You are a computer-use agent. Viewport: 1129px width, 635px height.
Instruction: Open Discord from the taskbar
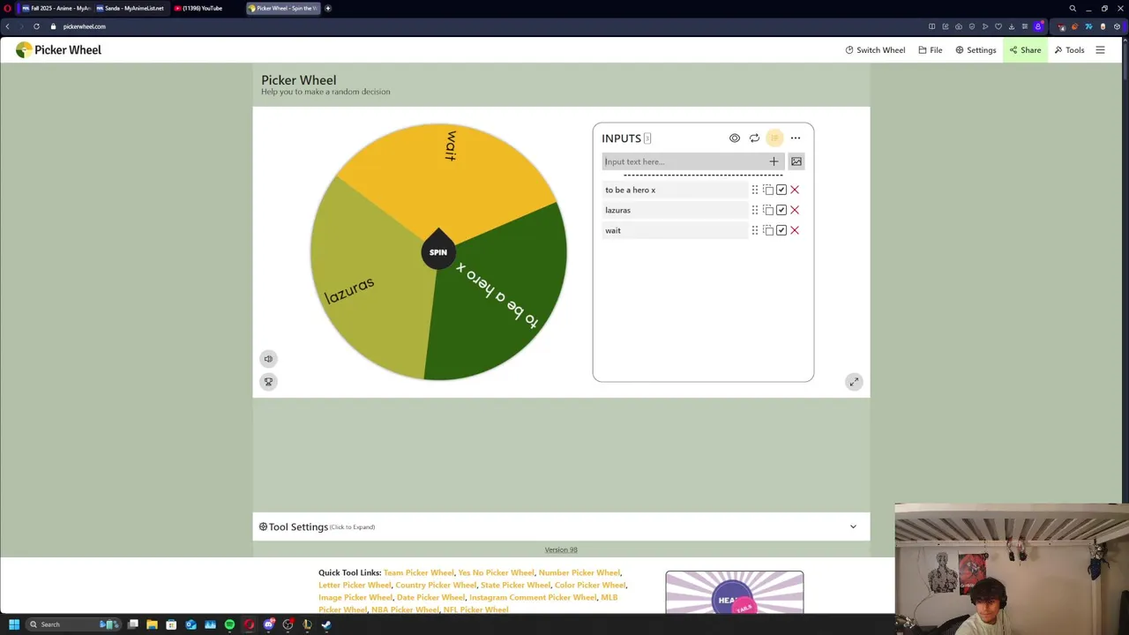268,624
